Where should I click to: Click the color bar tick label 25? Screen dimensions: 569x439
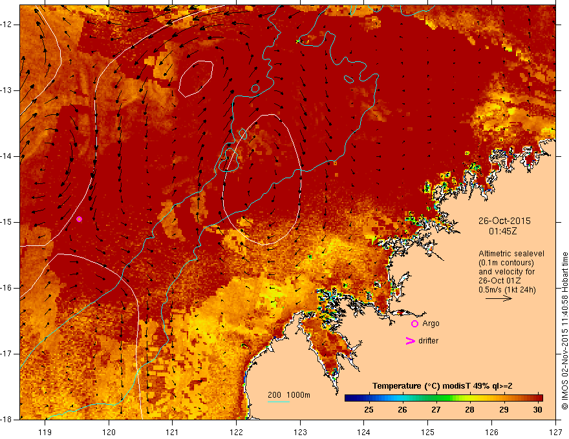(x=369, y=410)
